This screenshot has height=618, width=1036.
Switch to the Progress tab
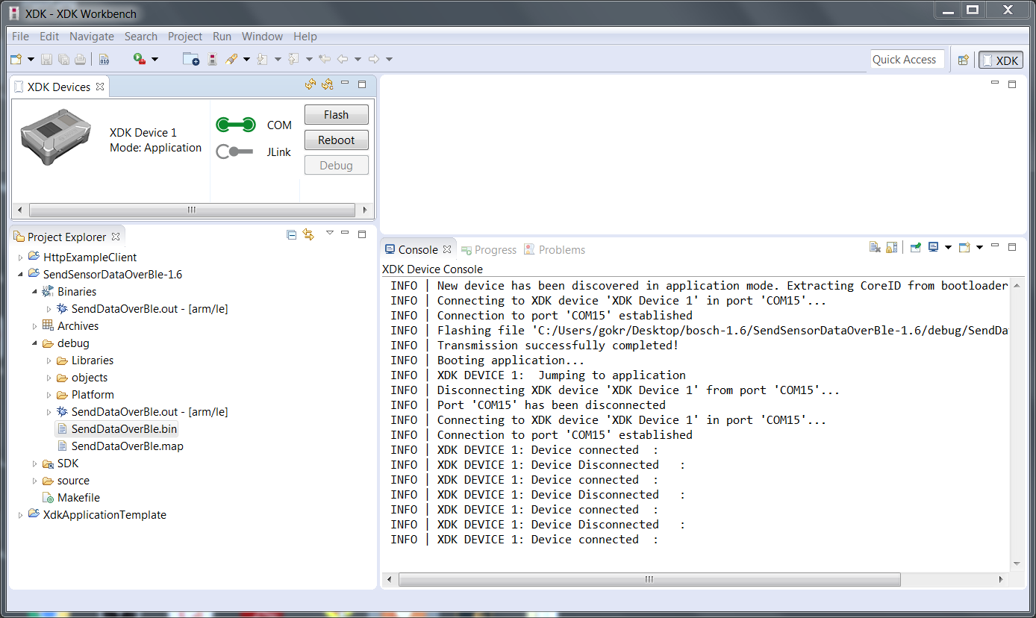point(489,250)
